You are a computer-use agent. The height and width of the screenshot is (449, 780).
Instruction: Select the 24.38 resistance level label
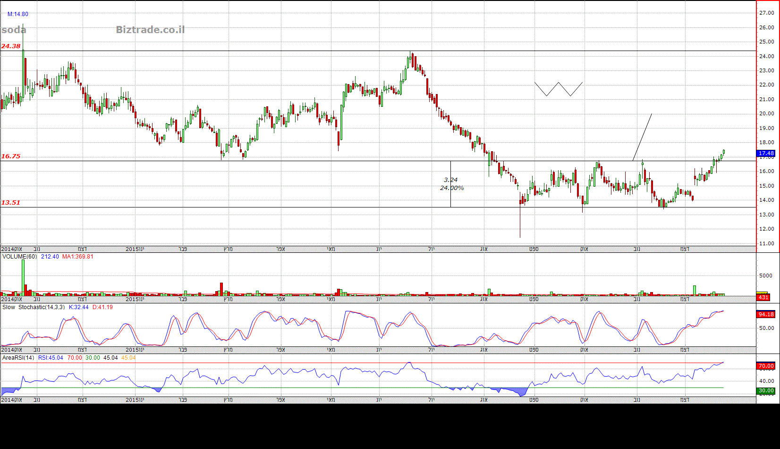pos(11,46)
